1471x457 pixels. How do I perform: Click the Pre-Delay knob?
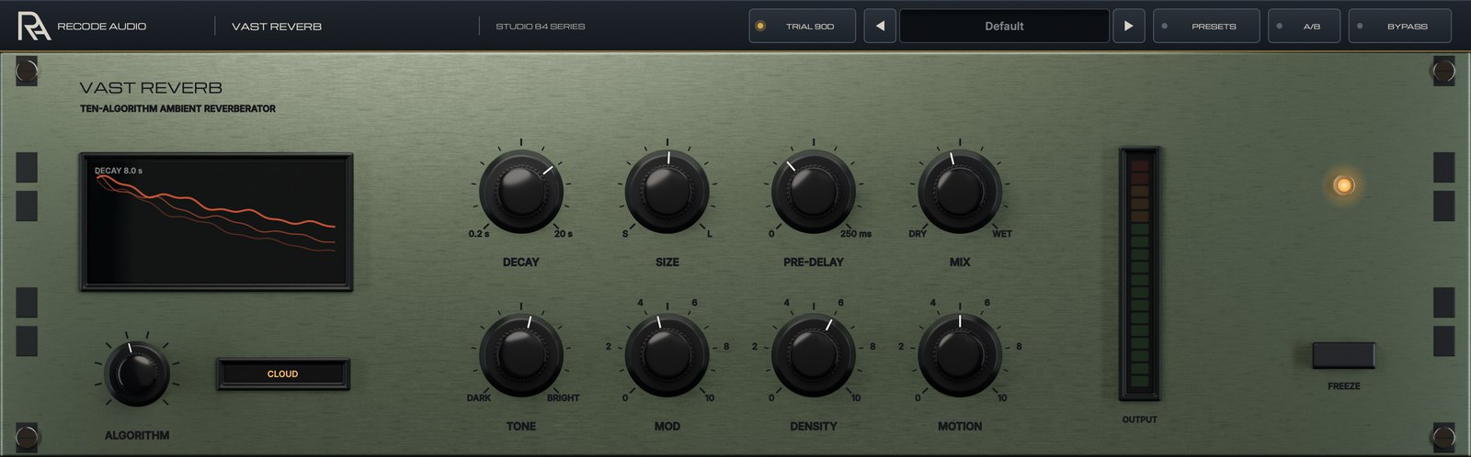[814, 191]
